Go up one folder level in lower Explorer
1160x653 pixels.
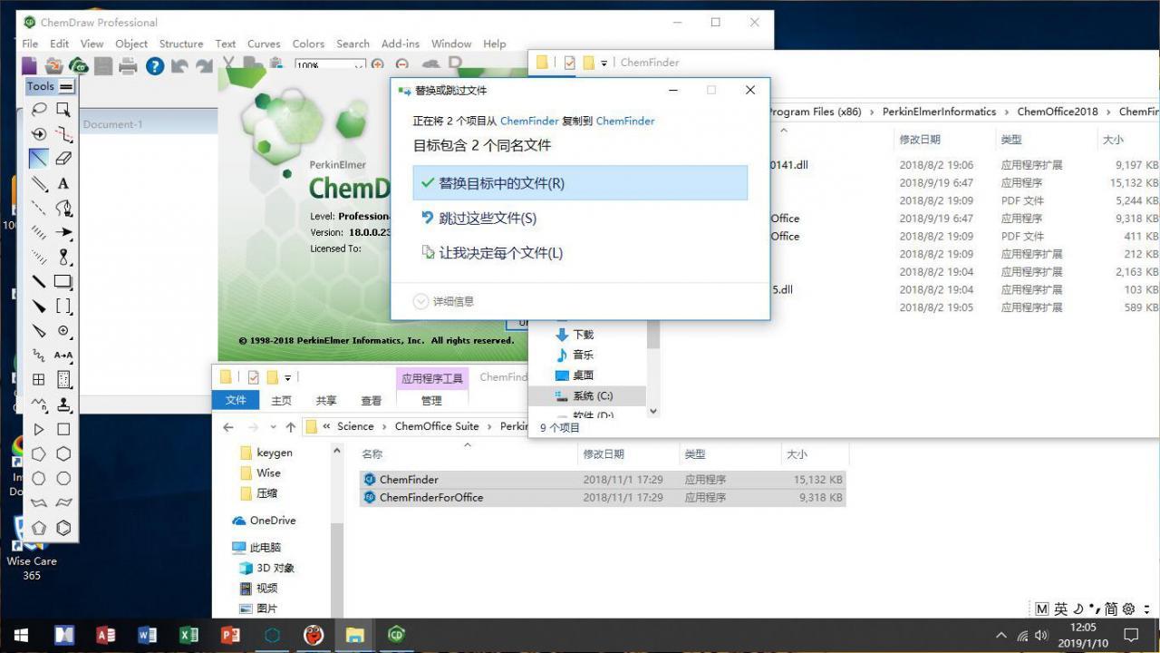(x=290, y=426)
